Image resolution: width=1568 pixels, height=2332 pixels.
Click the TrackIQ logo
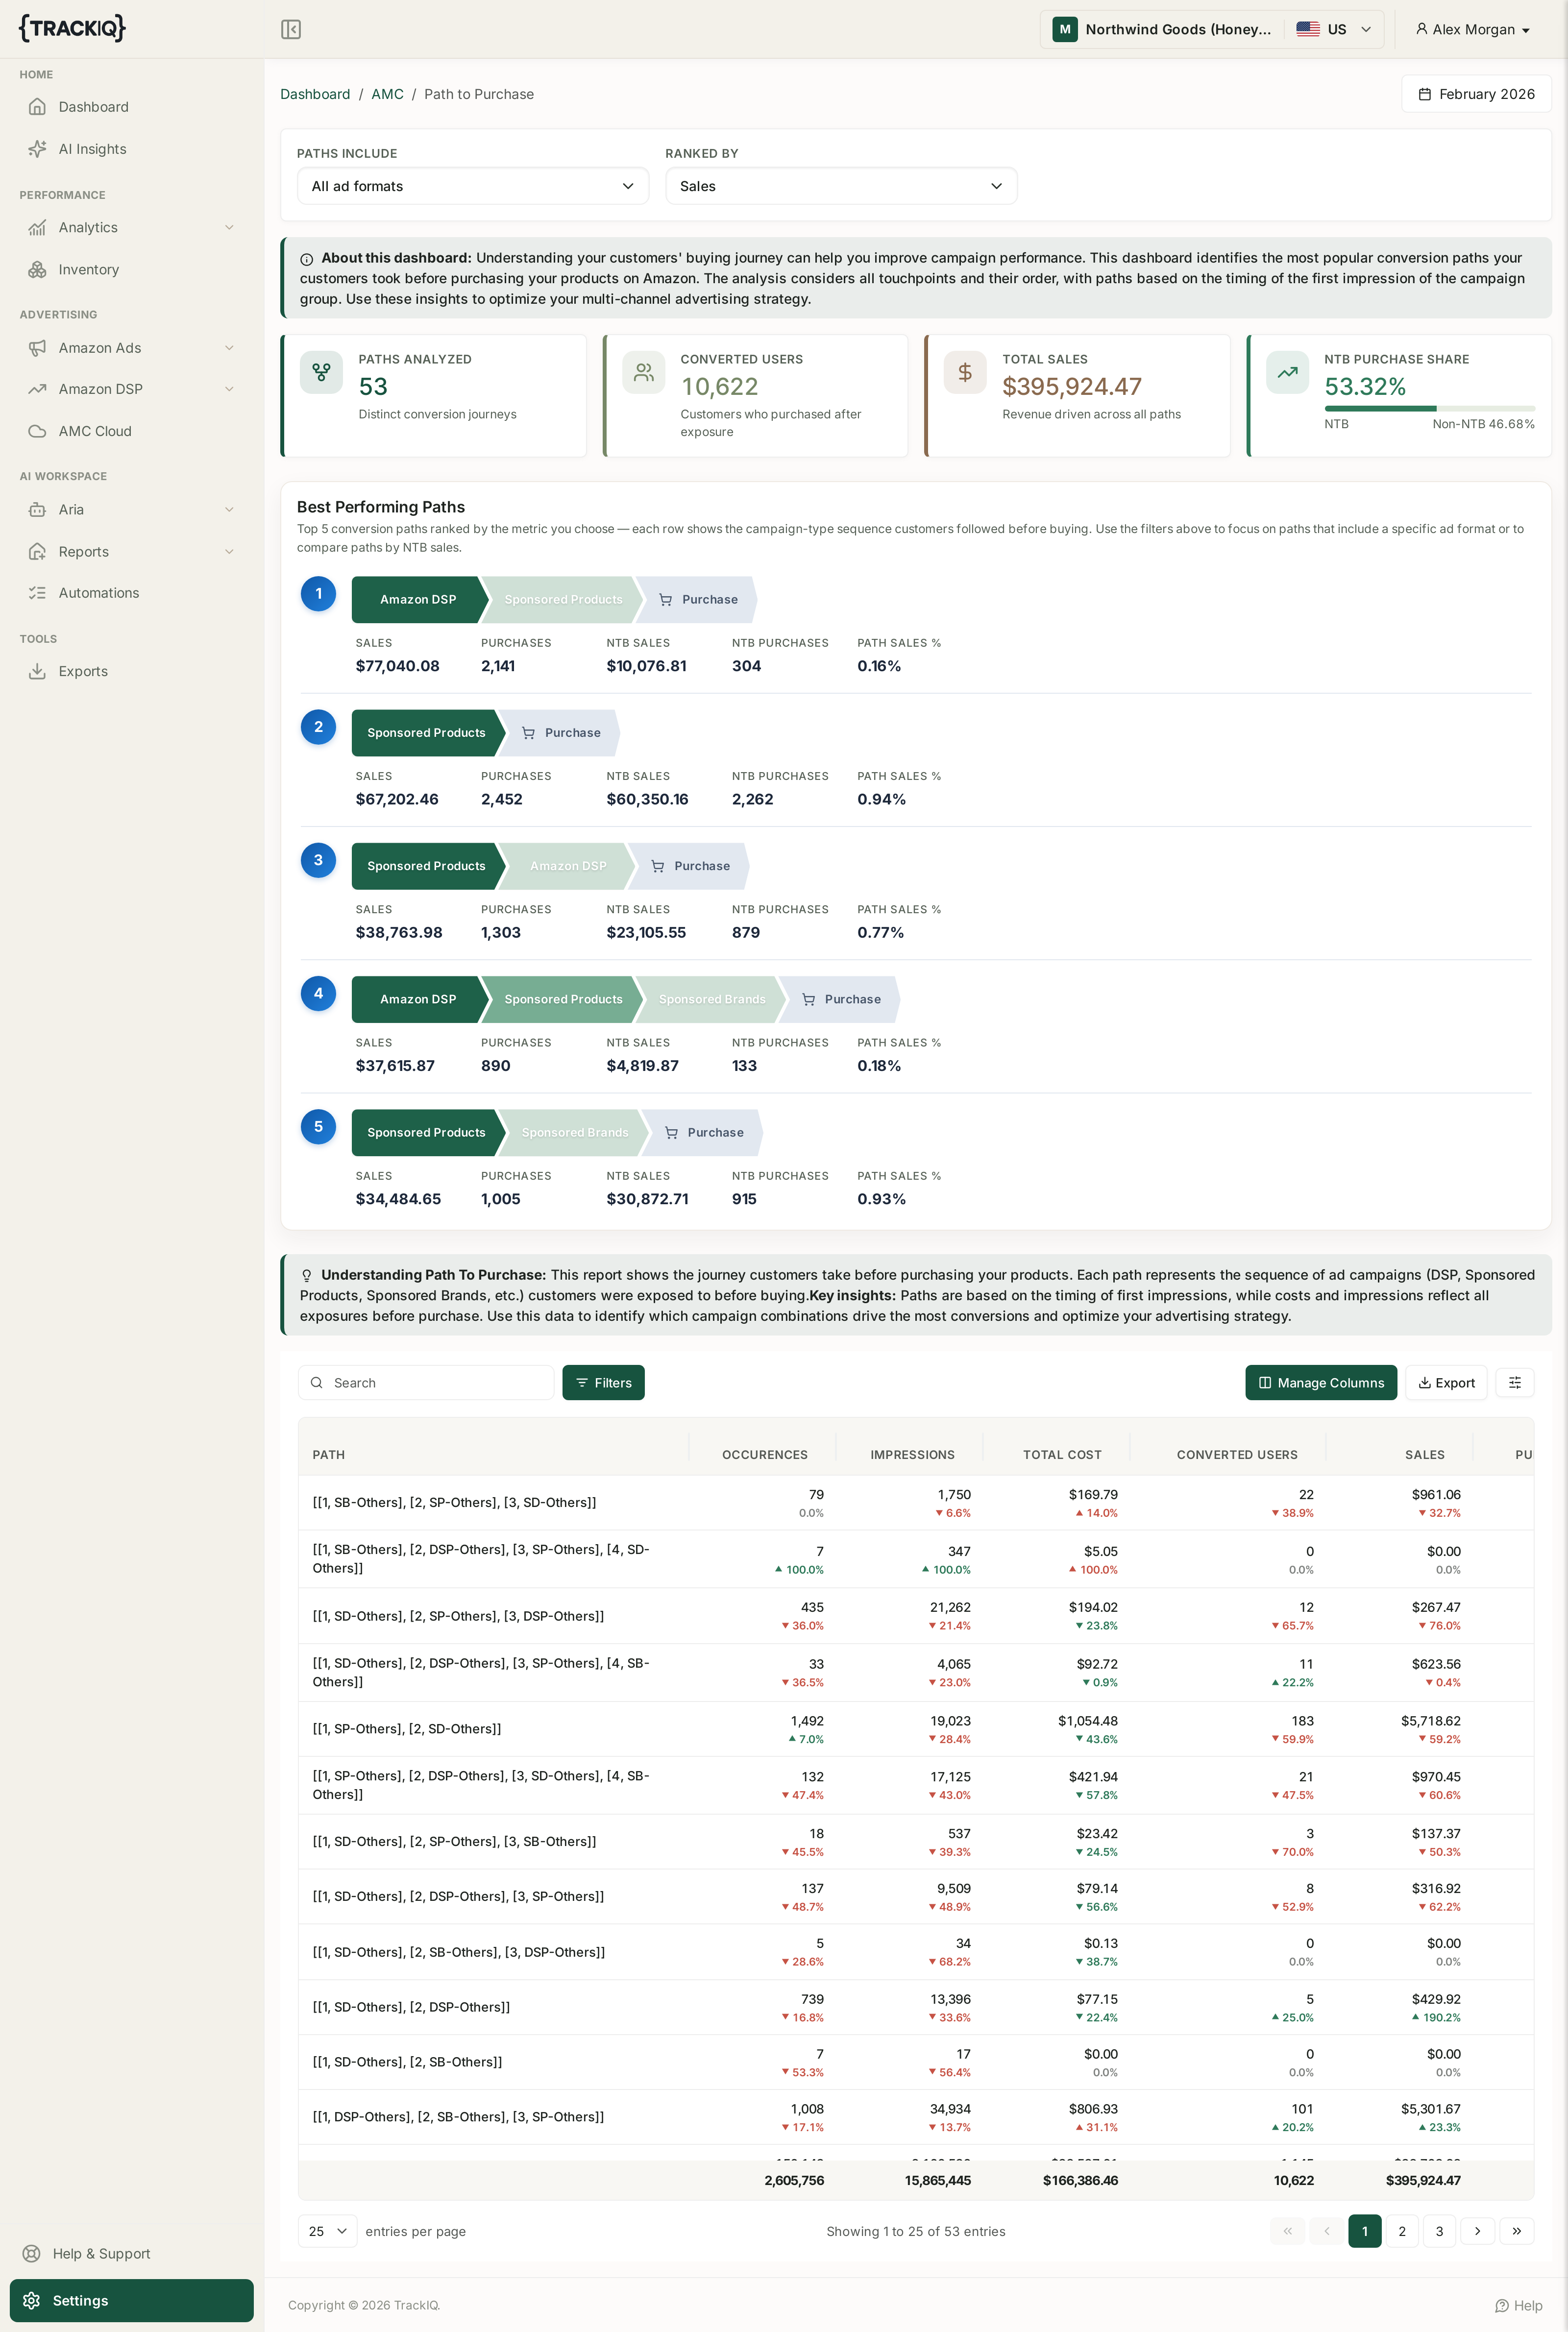tap(72, 28)
